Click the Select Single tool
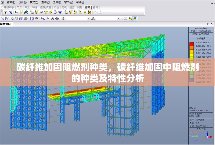Image resolution: width=215 pixels, height=145 pixels. (x=3, y=19)
